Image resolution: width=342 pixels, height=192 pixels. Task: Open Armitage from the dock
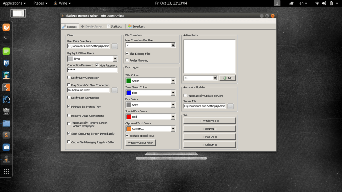(x=6, y=75)
